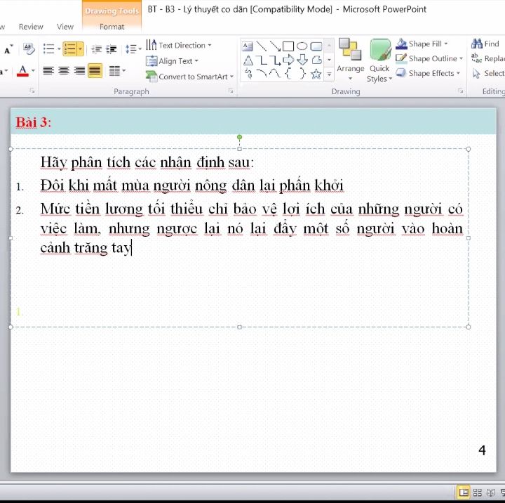Toggle the numbered list button
Image resolution: width=505 pixels, height=503 pixels.
pos(69,49)
